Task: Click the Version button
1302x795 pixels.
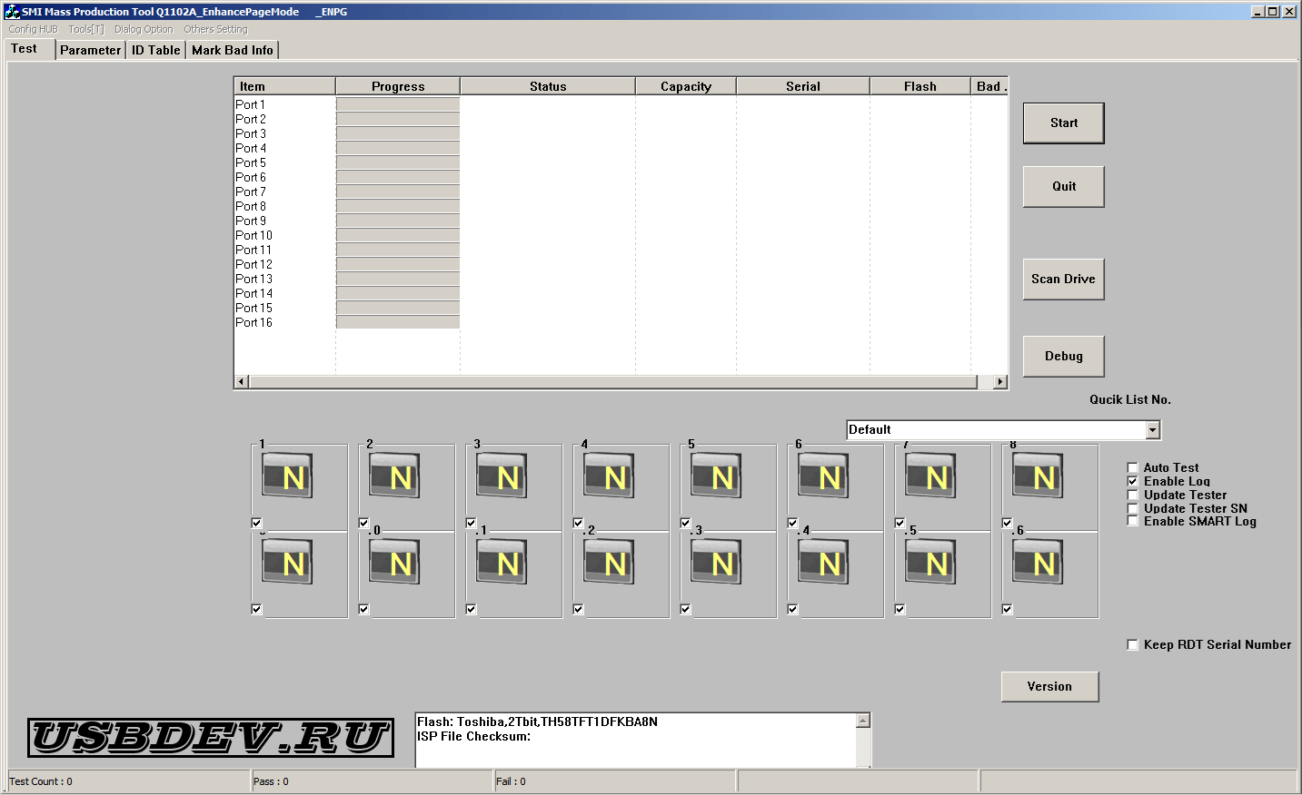Action: point(1049,687)
